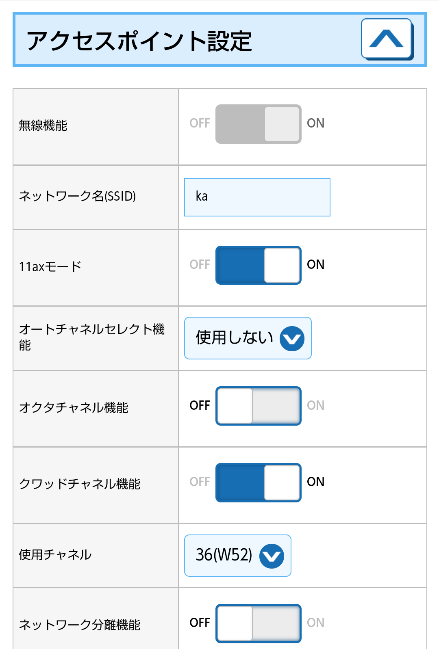439x649 pixels.
Task: Click the blue arrow icon beside 使用しない
Action: [292, 338]
